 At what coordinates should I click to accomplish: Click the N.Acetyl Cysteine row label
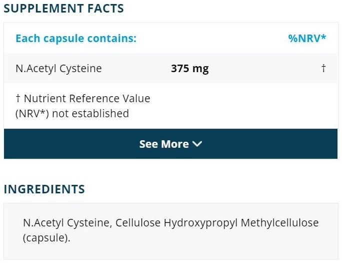click(58, 68)
